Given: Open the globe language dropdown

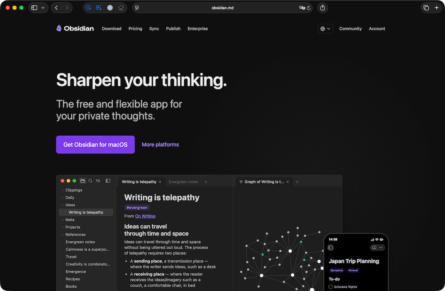Looking at the screenshot, I should pos(325,29).
